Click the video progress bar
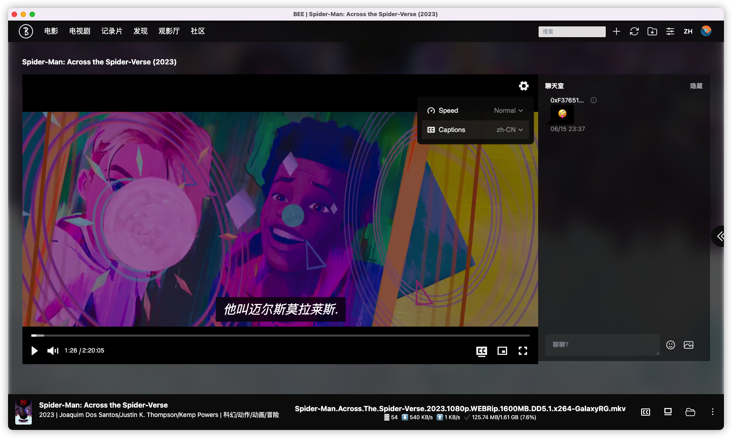The image size is (732, 438). (x=280, y=335)
